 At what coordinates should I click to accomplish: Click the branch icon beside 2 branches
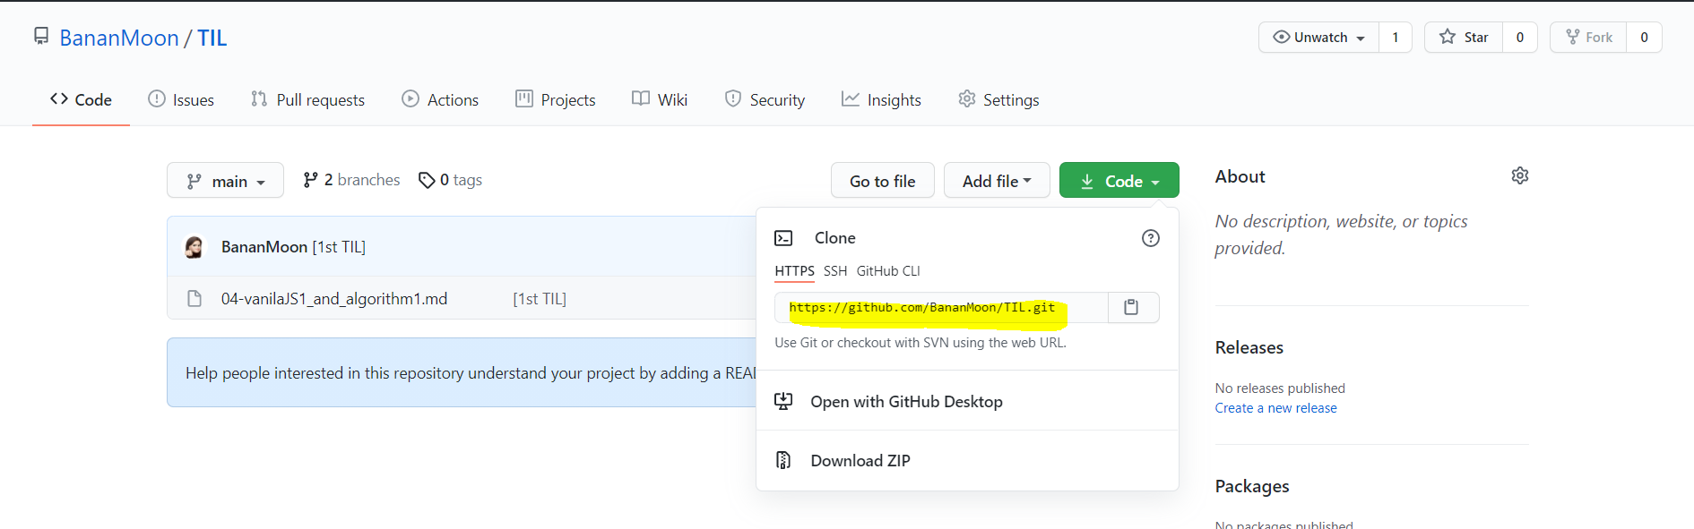310,180
